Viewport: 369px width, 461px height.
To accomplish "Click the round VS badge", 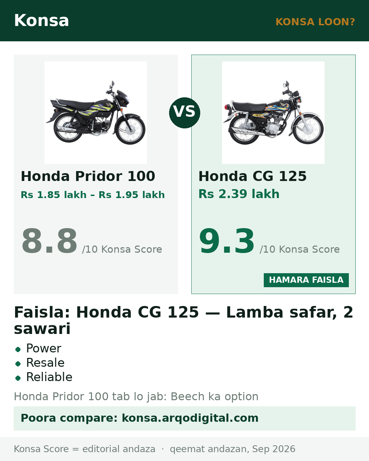I will coord(184,113).
